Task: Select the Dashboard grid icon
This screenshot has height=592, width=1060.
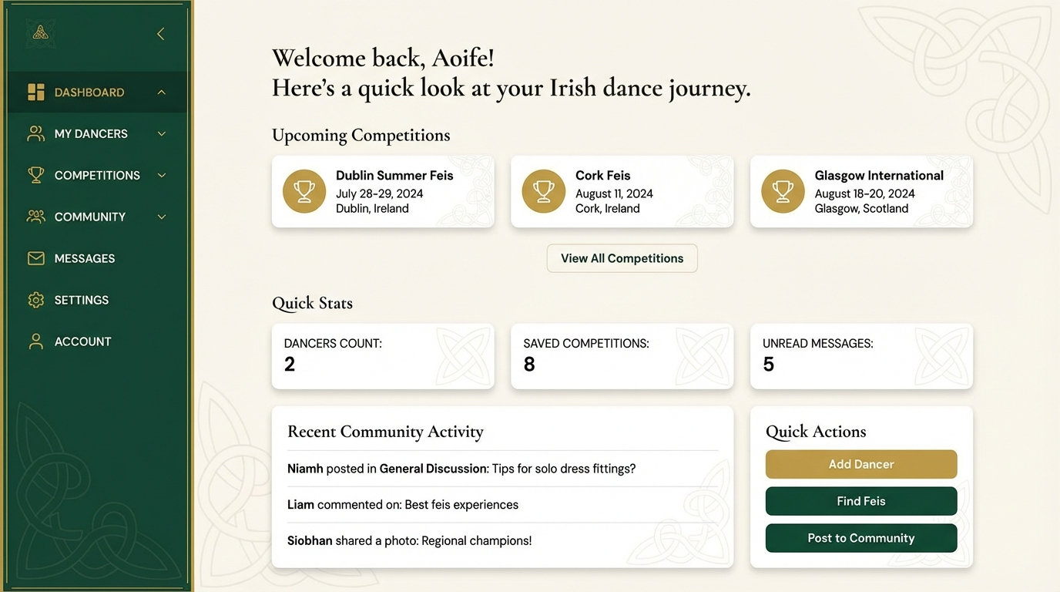Action: [35, 92]
